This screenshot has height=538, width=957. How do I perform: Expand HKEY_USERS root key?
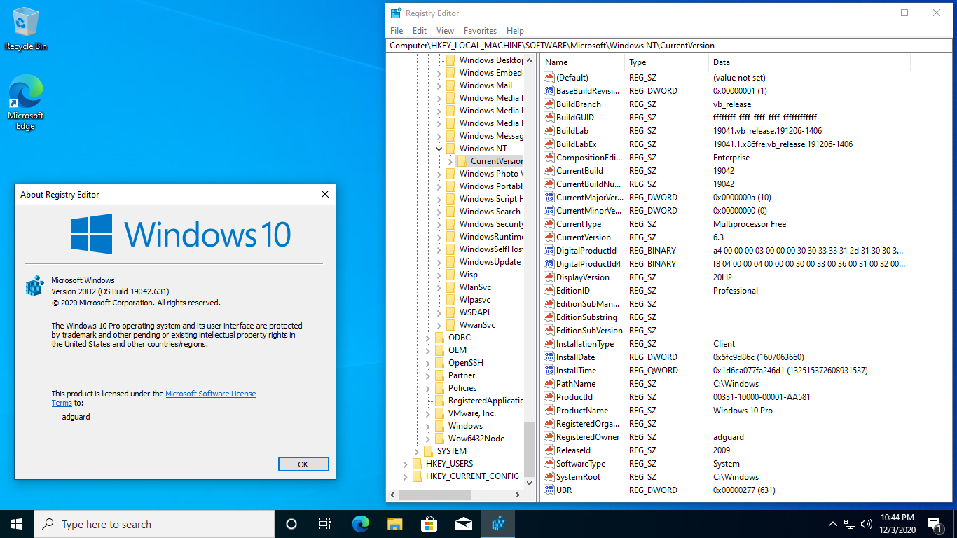[x=406, y=464]
